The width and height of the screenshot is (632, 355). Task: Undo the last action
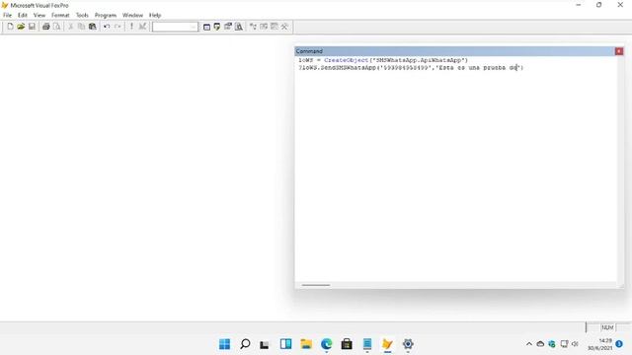107,27
